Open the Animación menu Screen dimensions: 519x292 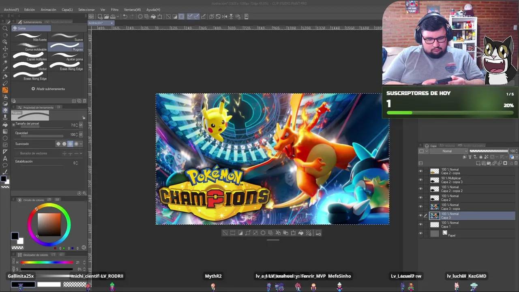(x=48, y=9)
